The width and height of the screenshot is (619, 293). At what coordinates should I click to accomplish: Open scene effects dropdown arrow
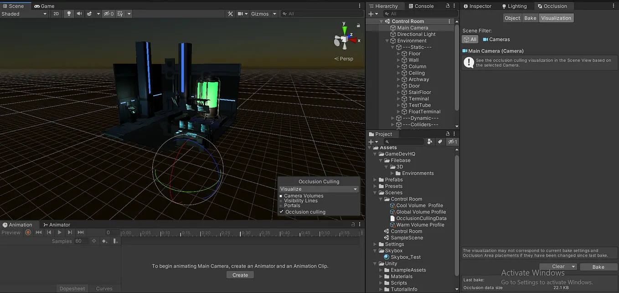[98, 14]
